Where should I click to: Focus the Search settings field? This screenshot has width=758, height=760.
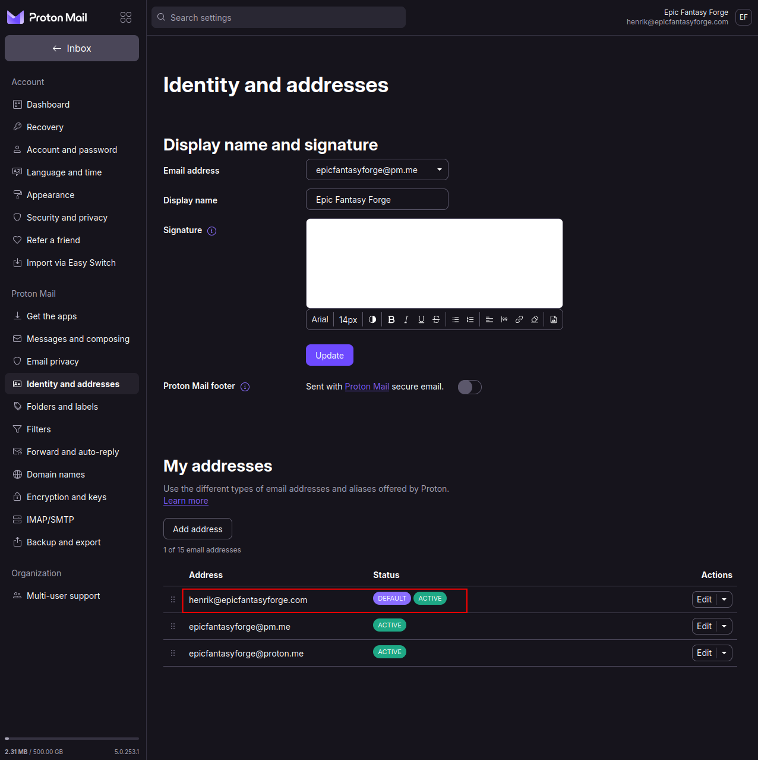(279, 17)
